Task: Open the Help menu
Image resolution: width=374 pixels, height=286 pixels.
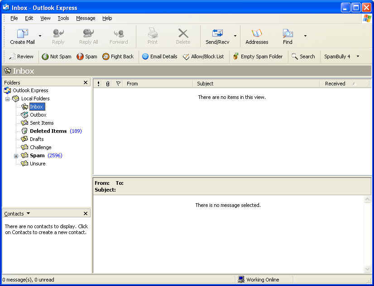Action: 107,19
